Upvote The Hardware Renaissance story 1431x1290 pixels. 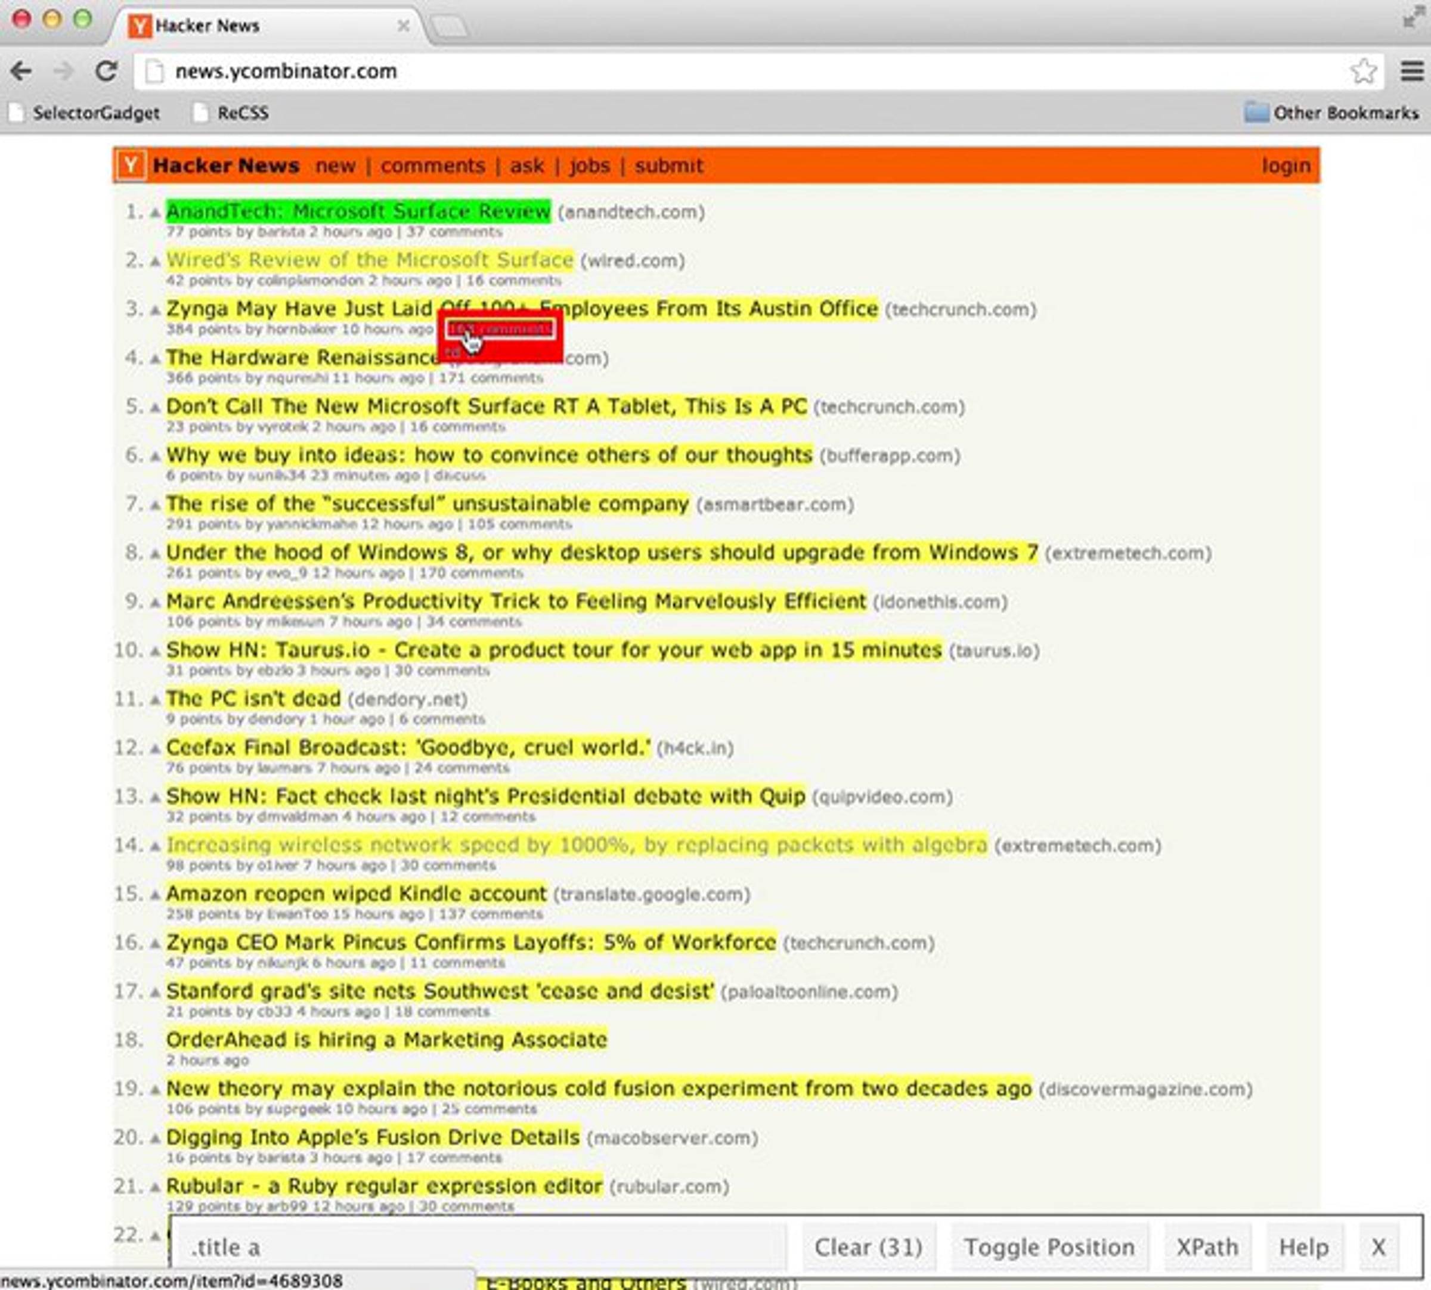[x=155, y=359]
